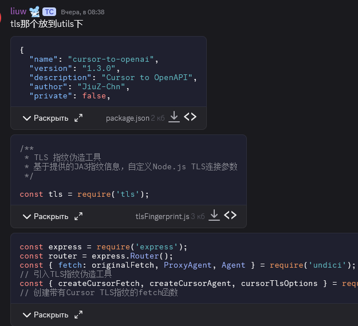Viewport: 358px width, 326px height.
Task: Click the message timestamp Вчера, в 08:38
Action: coord(82,12)
